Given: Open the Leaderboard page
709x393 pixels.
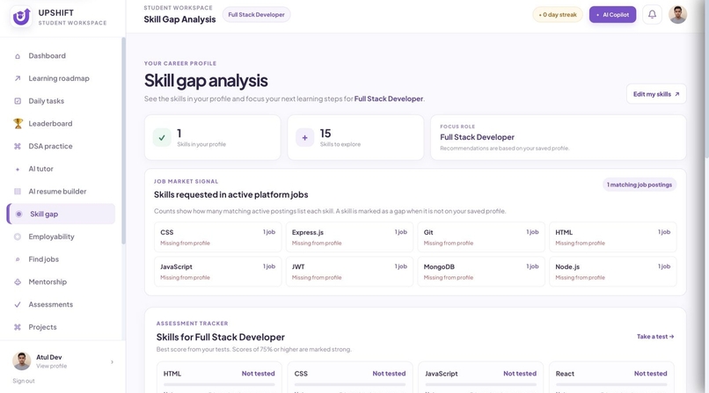Looking at the screenshot, I should (61, 124).
